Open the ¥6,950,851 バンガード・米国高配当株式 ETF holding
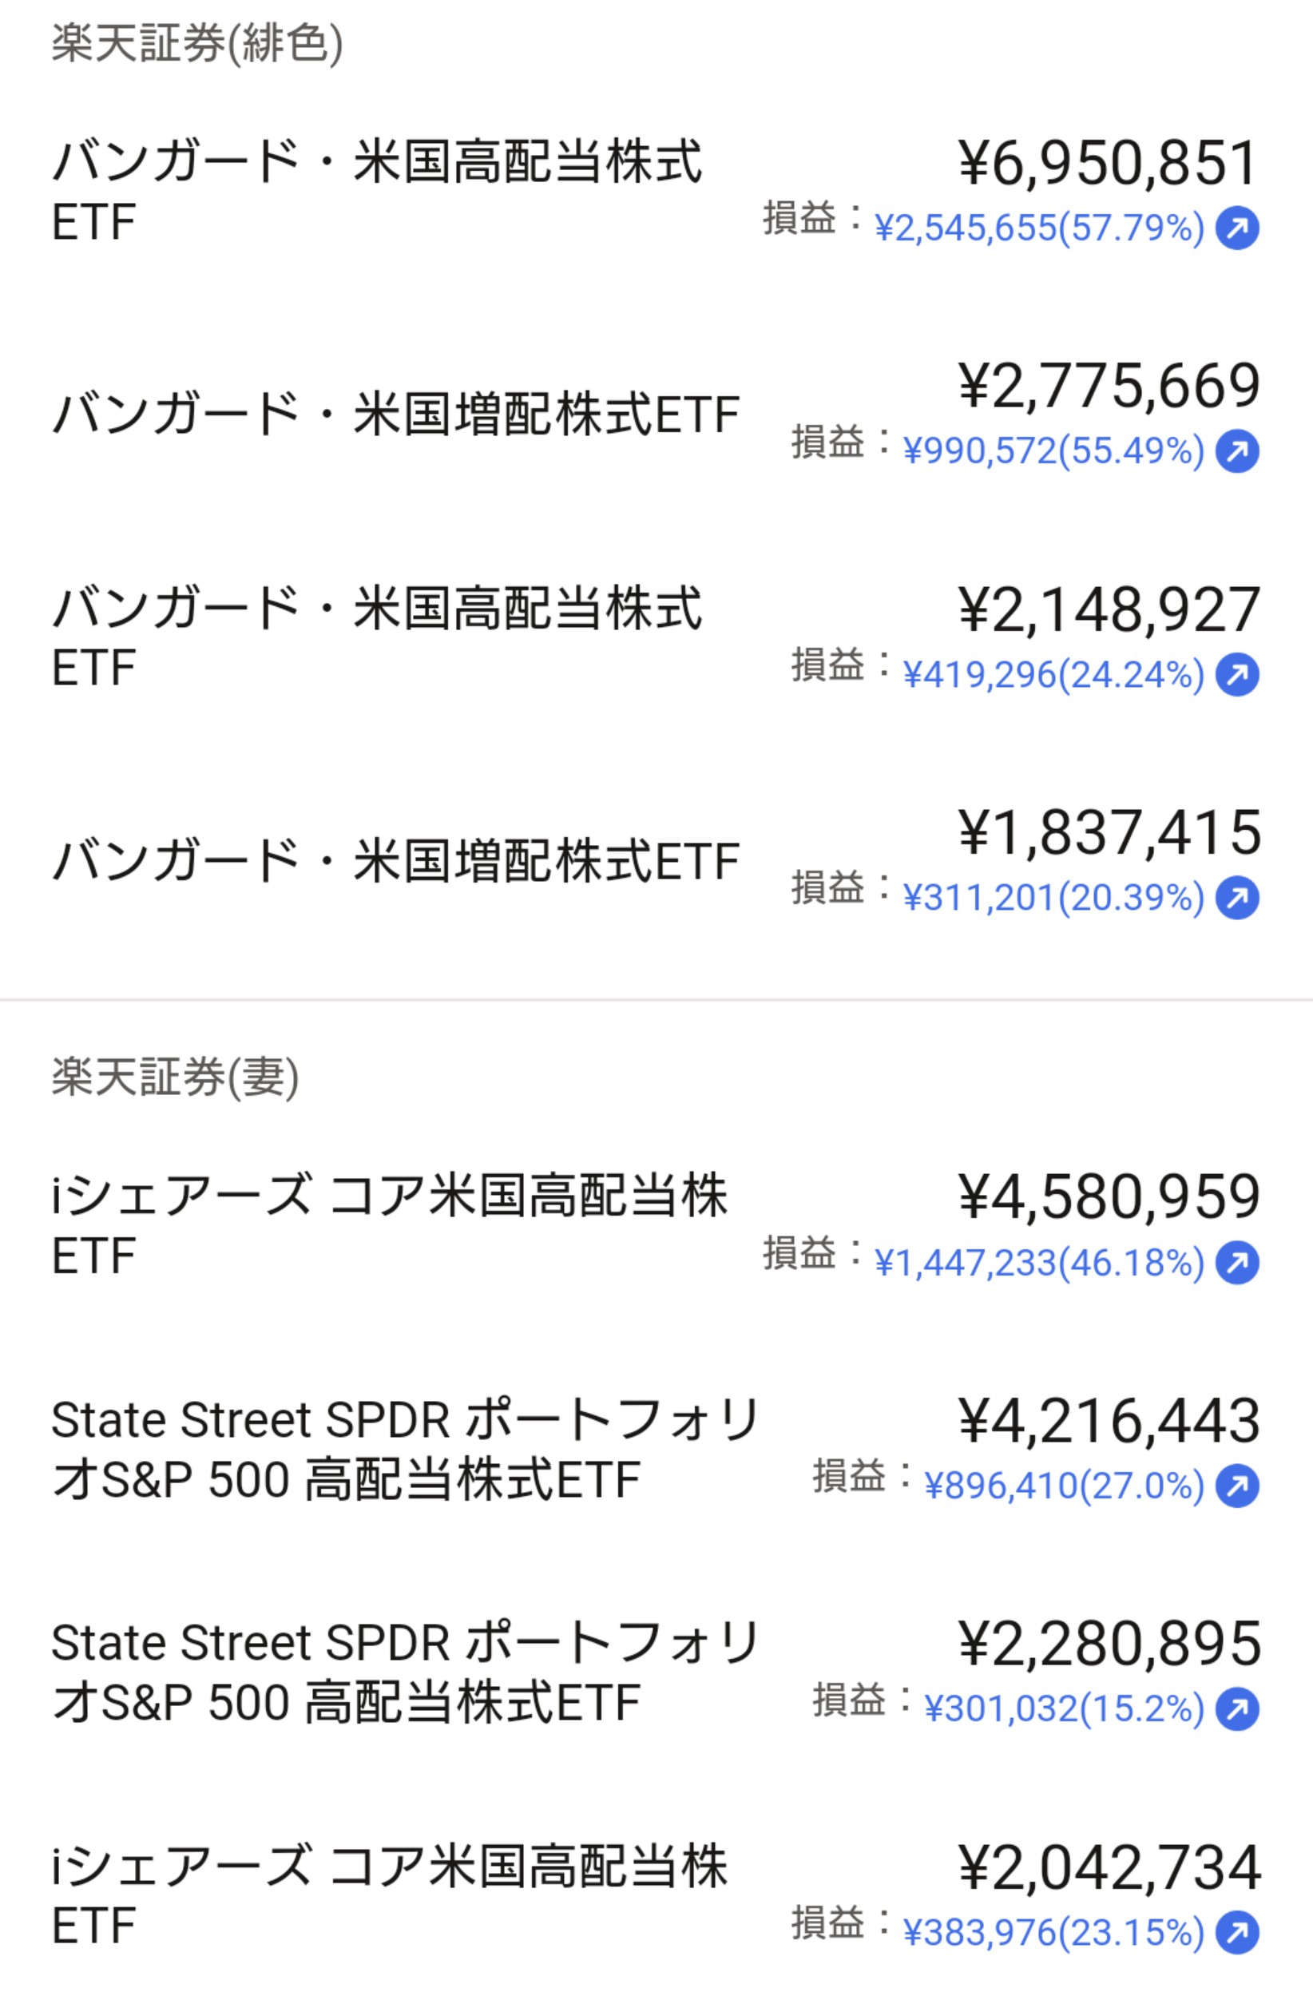The width and height of the screenshot is (1313, 1996). 656,191
